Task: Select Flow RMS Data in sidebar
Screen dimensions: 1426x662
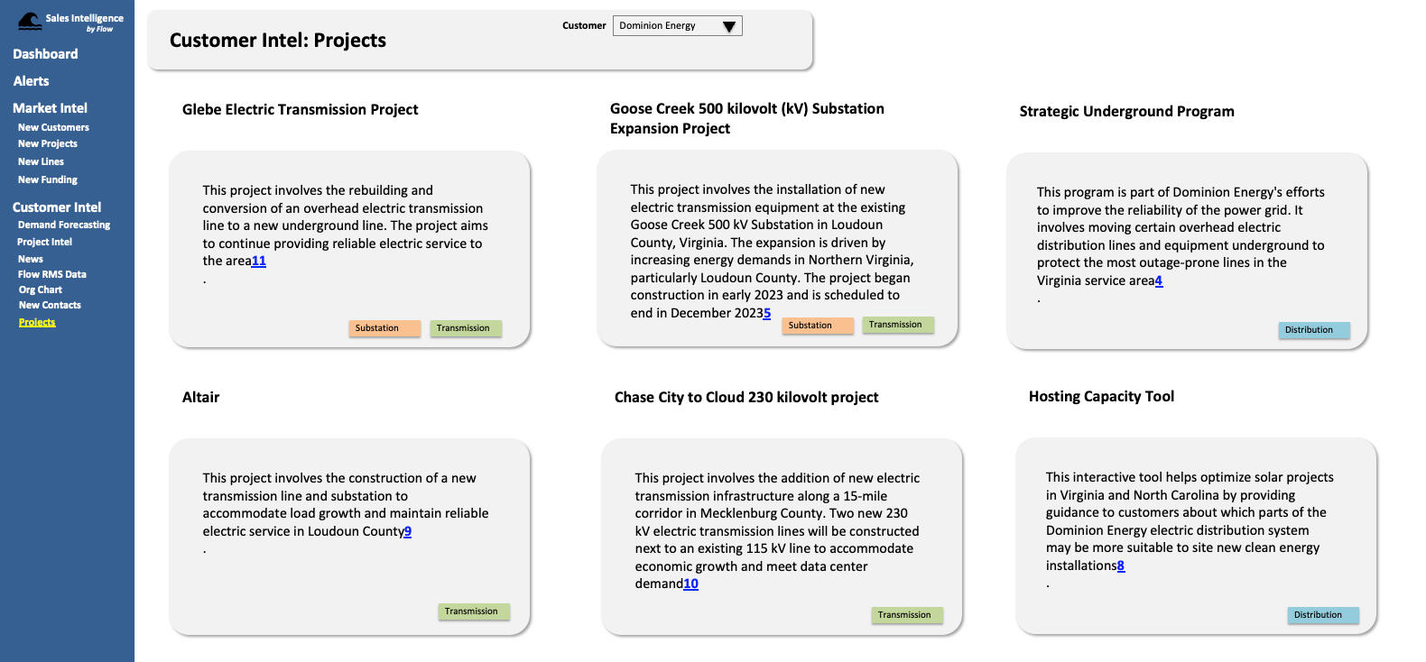Action: pos(52,274)
